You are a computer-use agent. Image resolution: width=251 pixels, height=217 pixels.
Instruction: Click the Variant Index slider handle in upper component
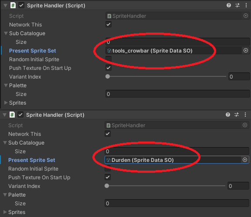108,76
